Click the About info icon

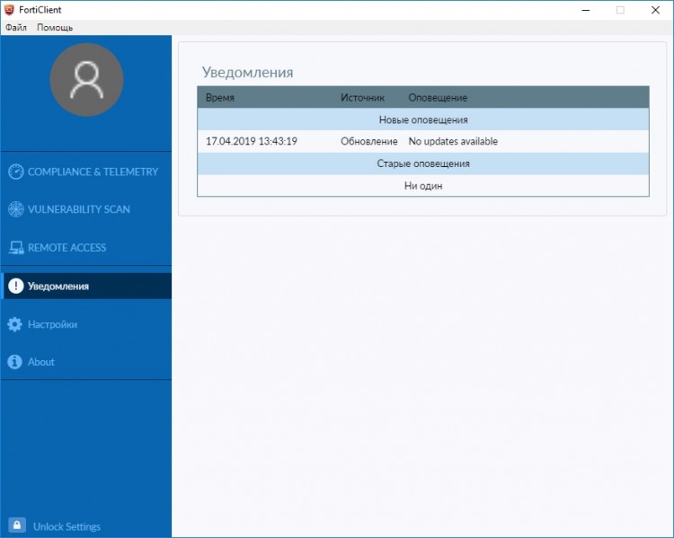pos(15,362)
